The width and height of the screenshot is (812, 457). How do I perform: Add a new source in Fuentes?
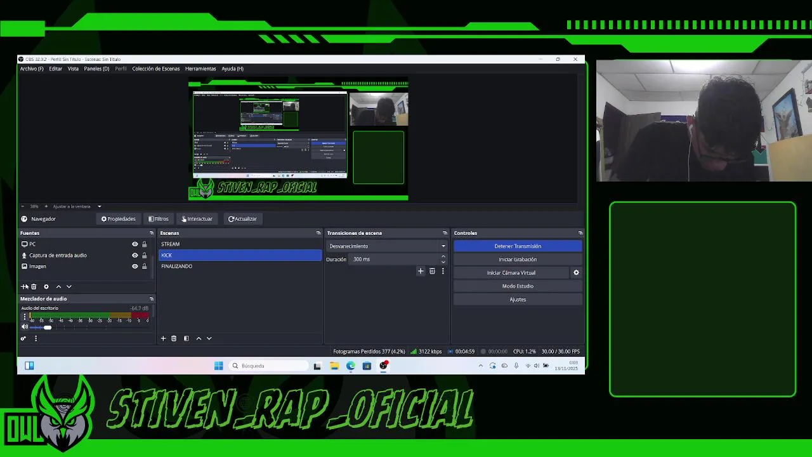pos(24,287)
